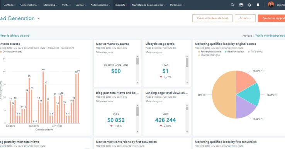The width and height of the screenshot is (285, 149).
Task: Click the landing page views value 428 244
Action: pos(165,120)
